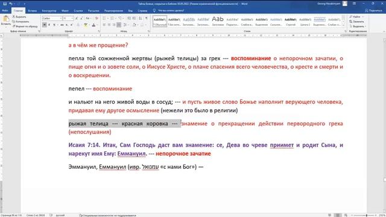
Task: Open Font dialog launcher
Action: click(99, 31)
